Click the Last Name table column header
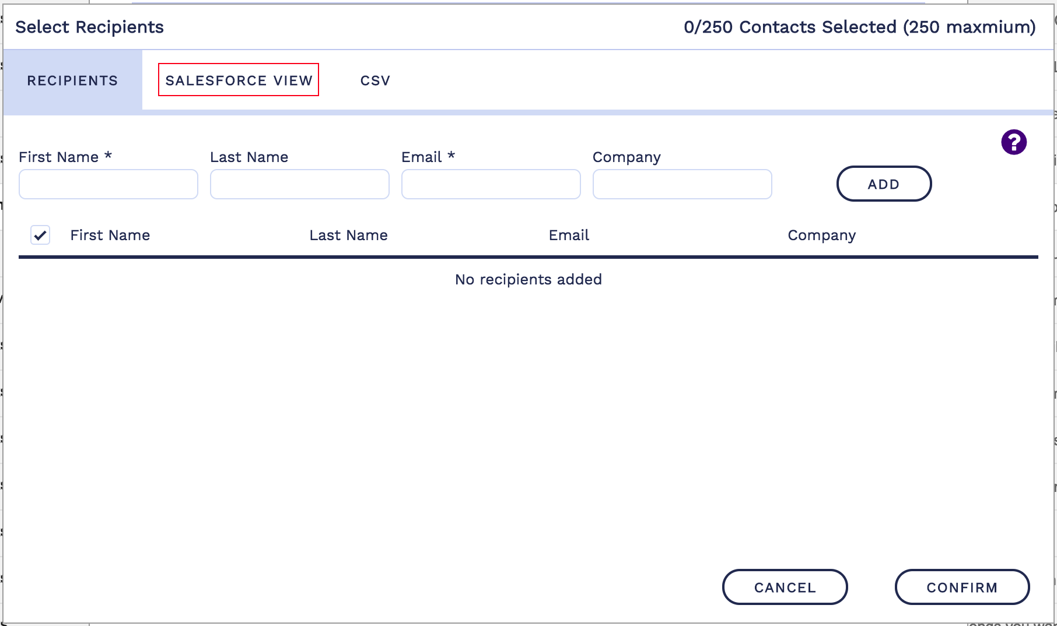Screen dimensions: 1057x626 [x=348, y=235]
